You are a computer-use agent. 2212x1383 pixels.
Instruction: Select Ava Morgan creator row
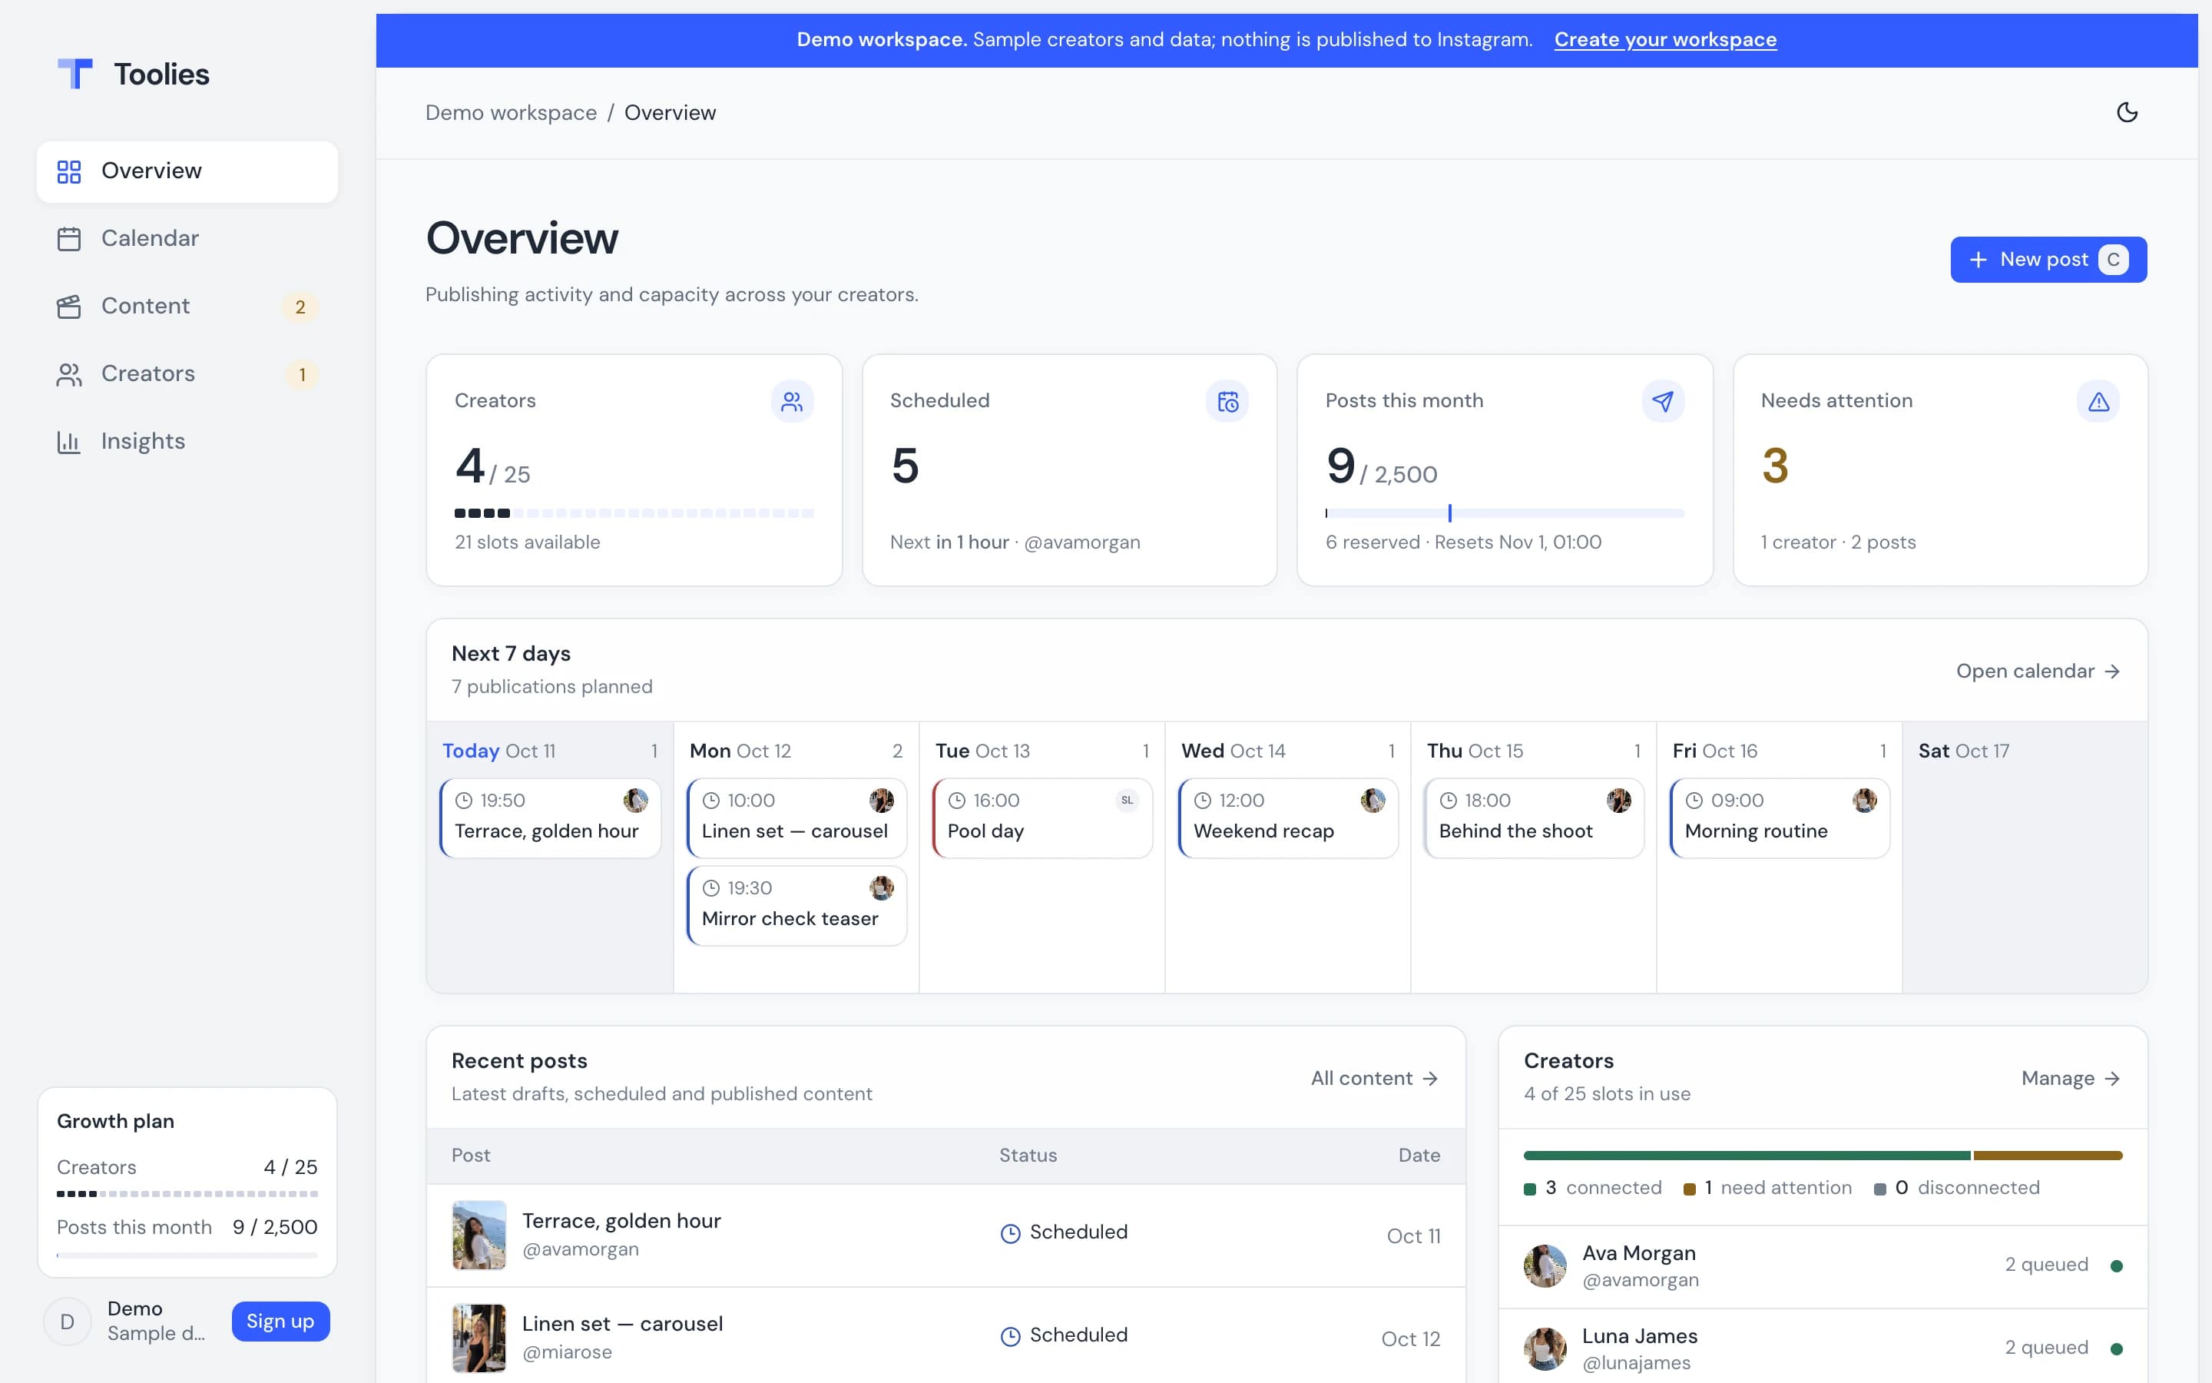point(1823,1267)
